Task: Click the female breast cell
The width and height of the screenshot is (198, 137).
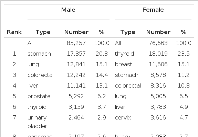Action: click(x=123, y=64)
